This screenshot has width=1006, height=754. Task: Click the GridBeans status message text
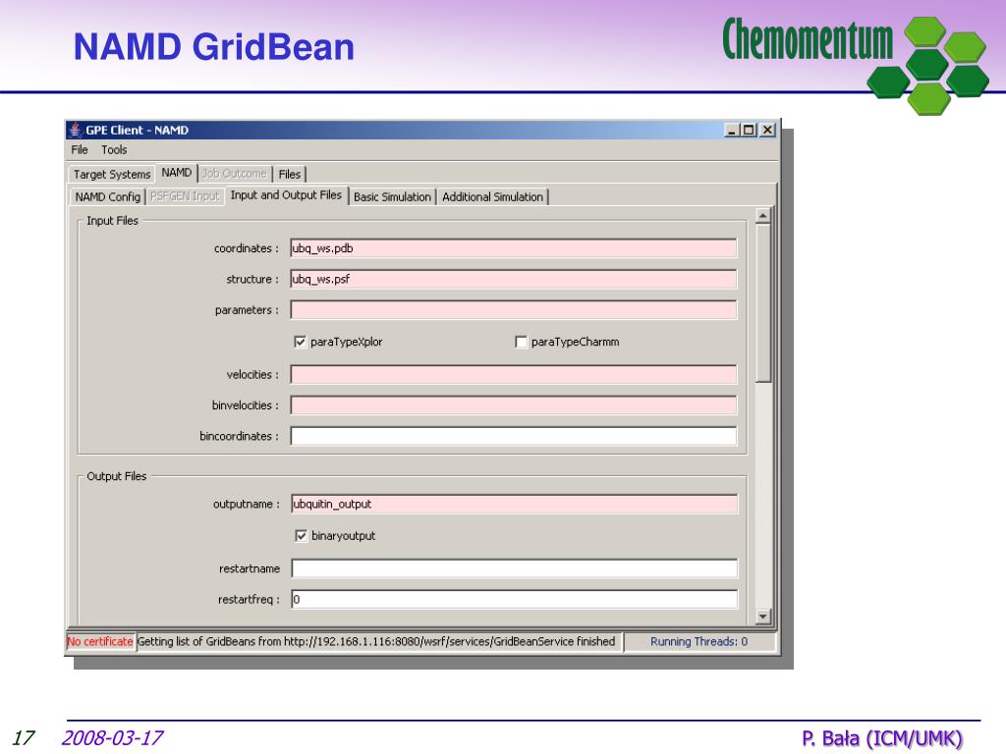pos(376,641)
